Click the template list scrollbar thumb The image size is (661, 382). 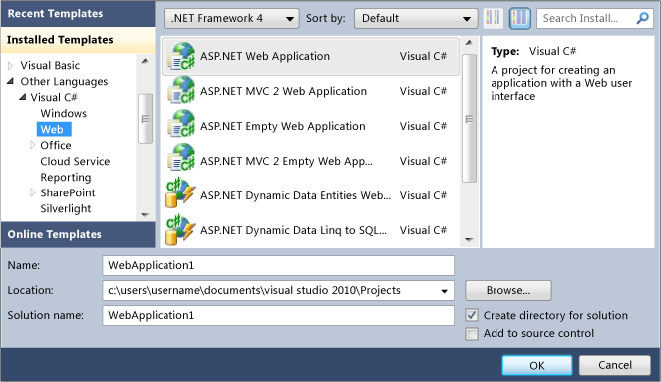(469, 119)
